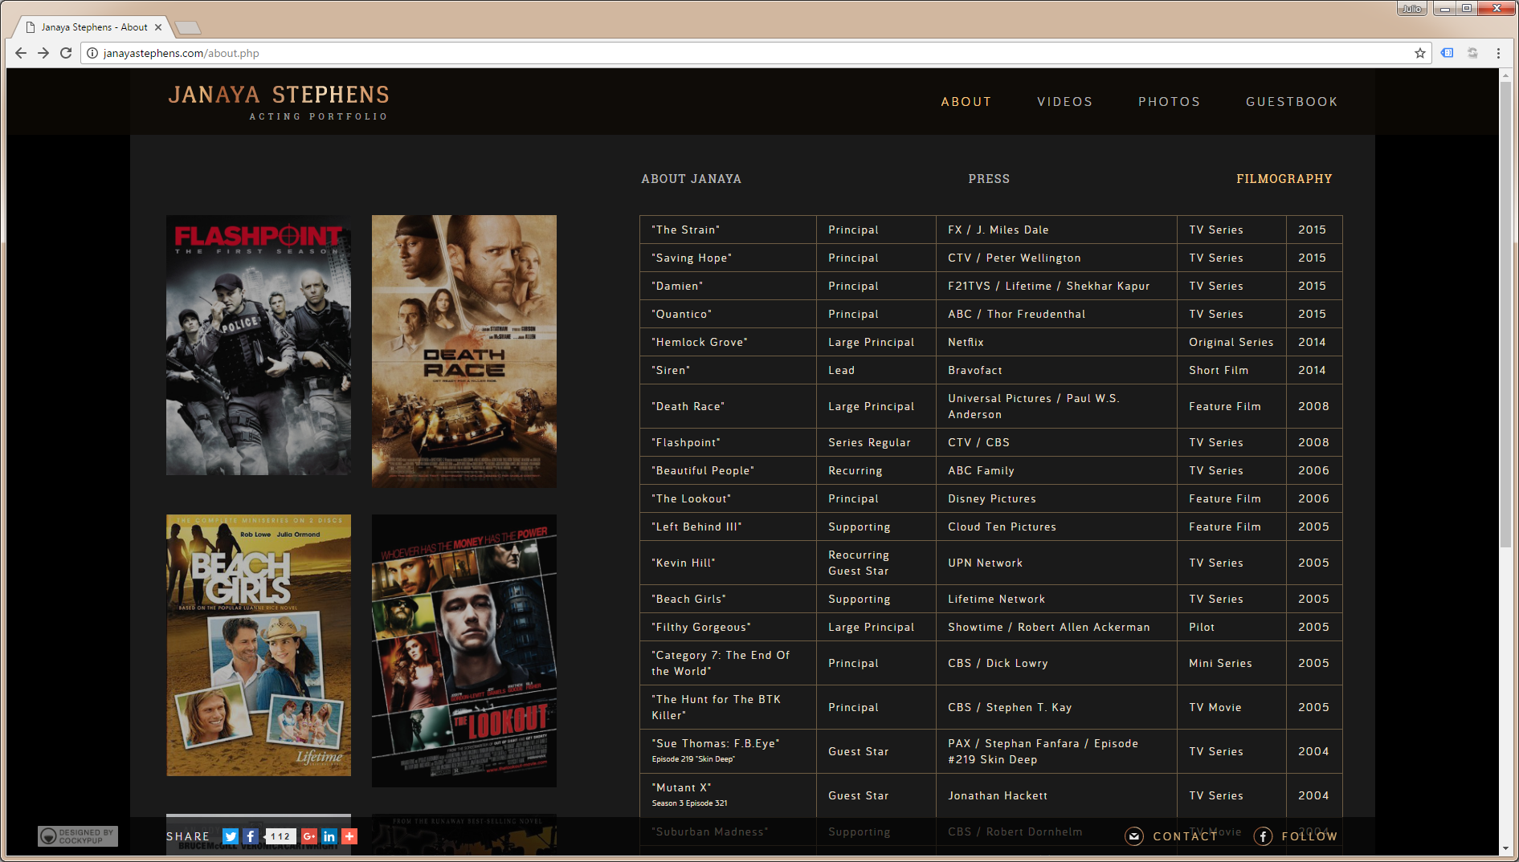Click "Beautiful People" title cell
The width and height of the screenshot is (1519, 862).
click(x=728, y=470)
